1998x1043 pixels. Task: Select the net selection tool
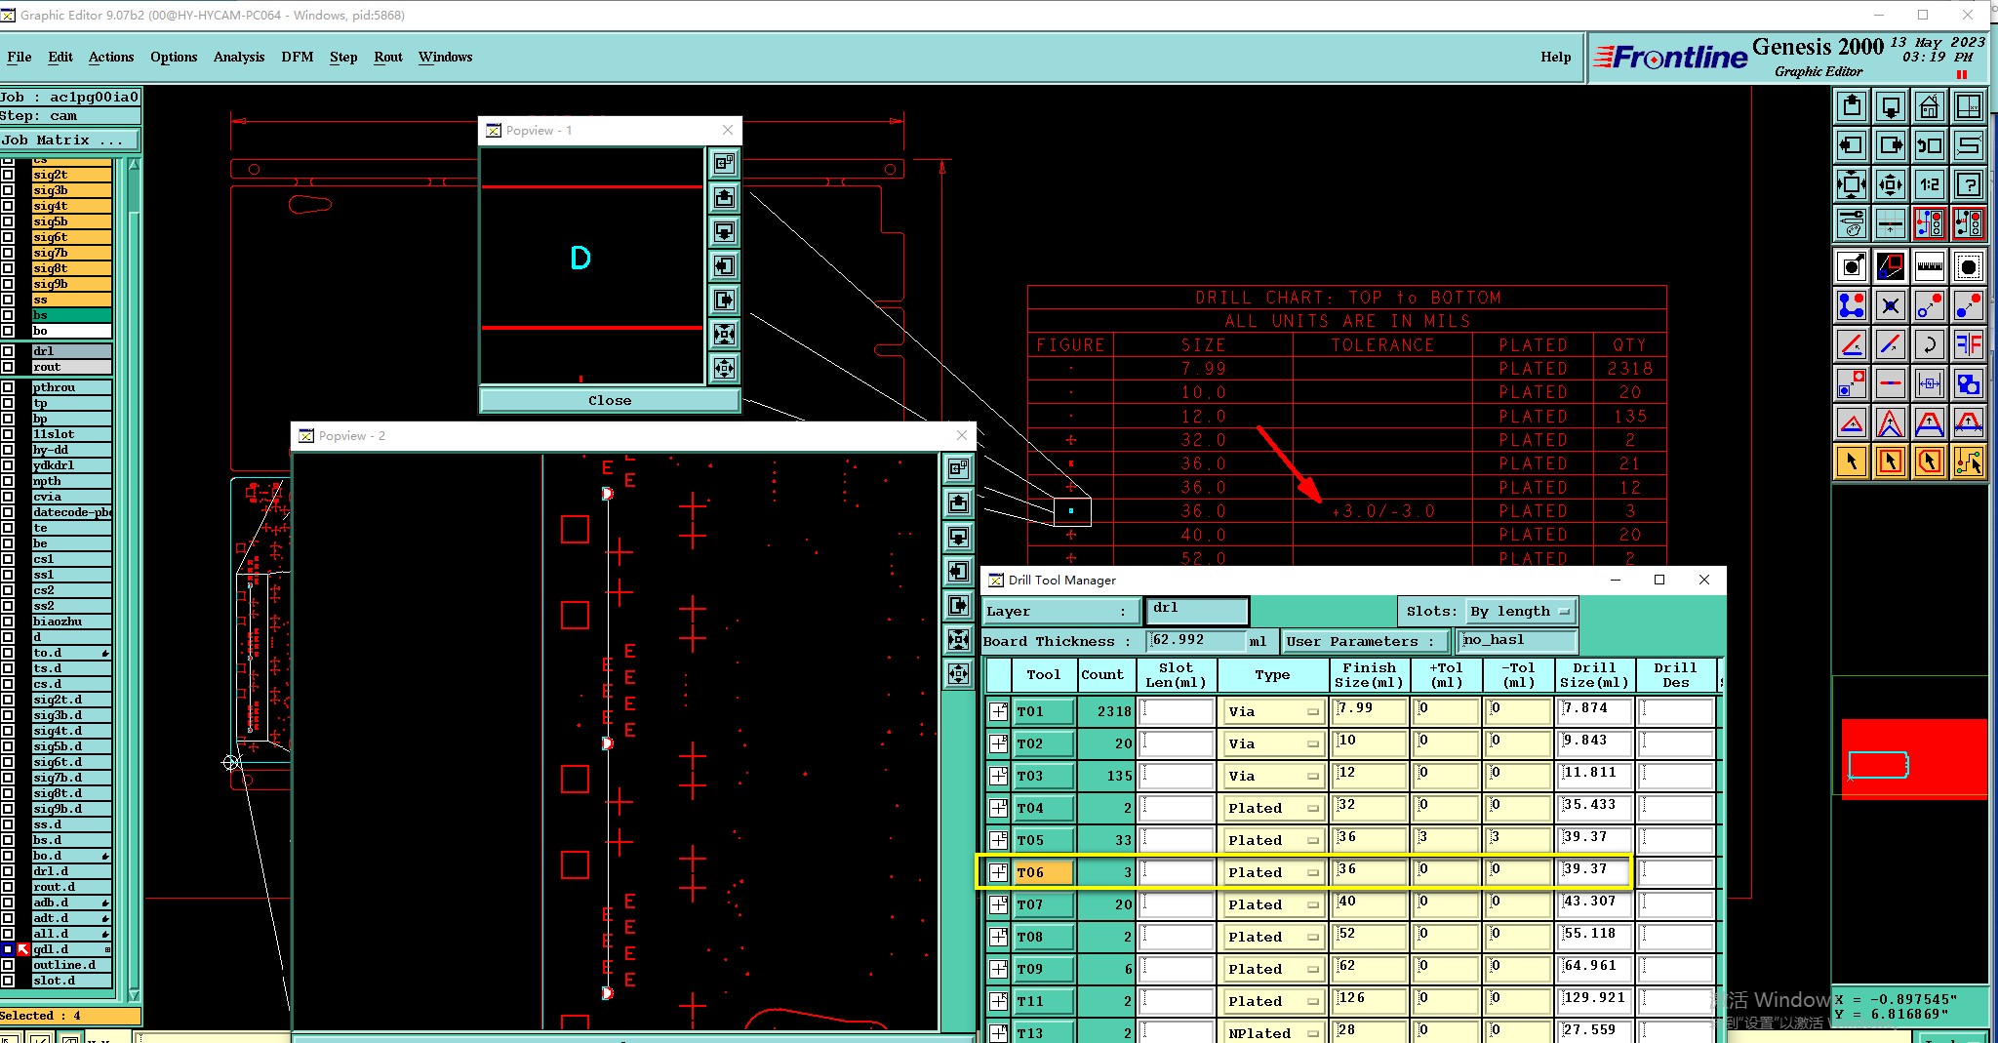tap(1968, 461)
